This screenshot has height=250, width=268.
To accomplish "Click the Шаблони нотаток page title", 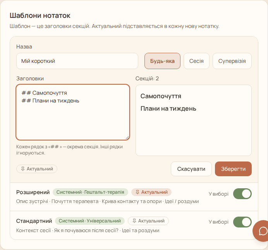I will pos(40,16).
